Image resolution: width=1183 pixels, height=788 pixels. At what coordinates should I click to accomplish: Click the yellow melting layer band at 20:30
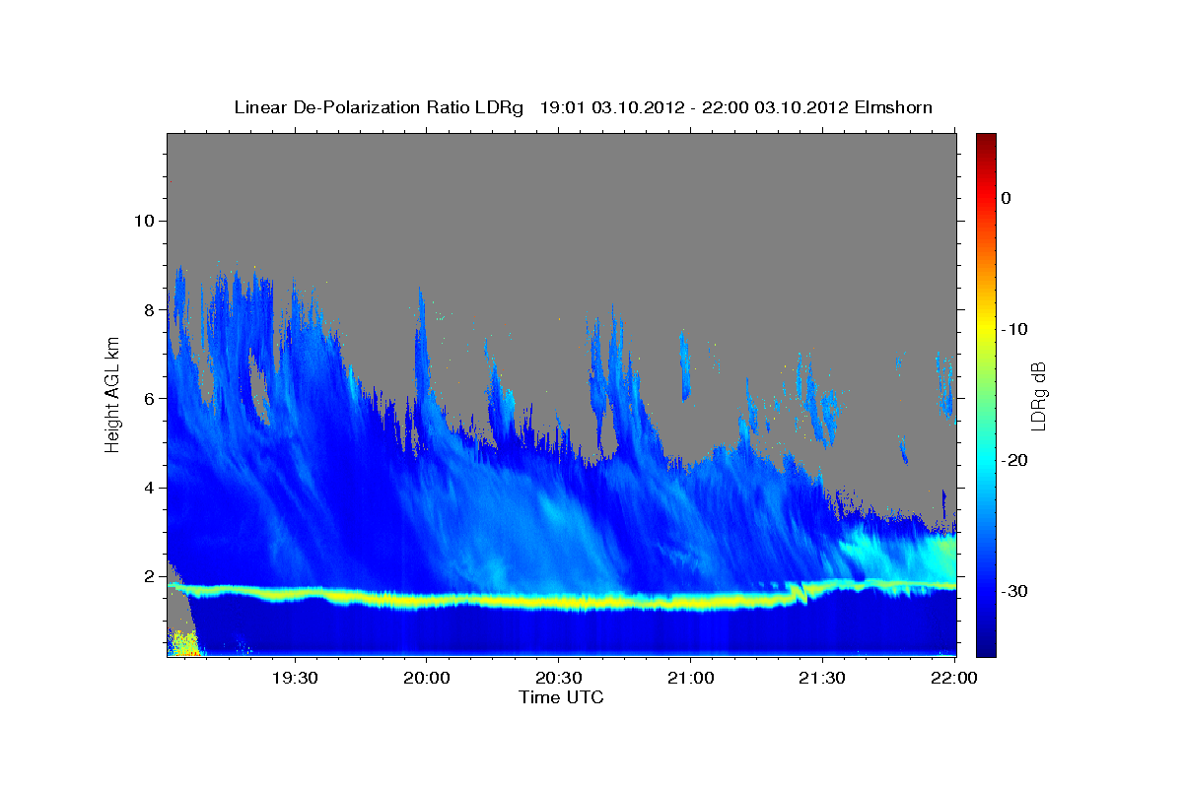coord(558,600)
